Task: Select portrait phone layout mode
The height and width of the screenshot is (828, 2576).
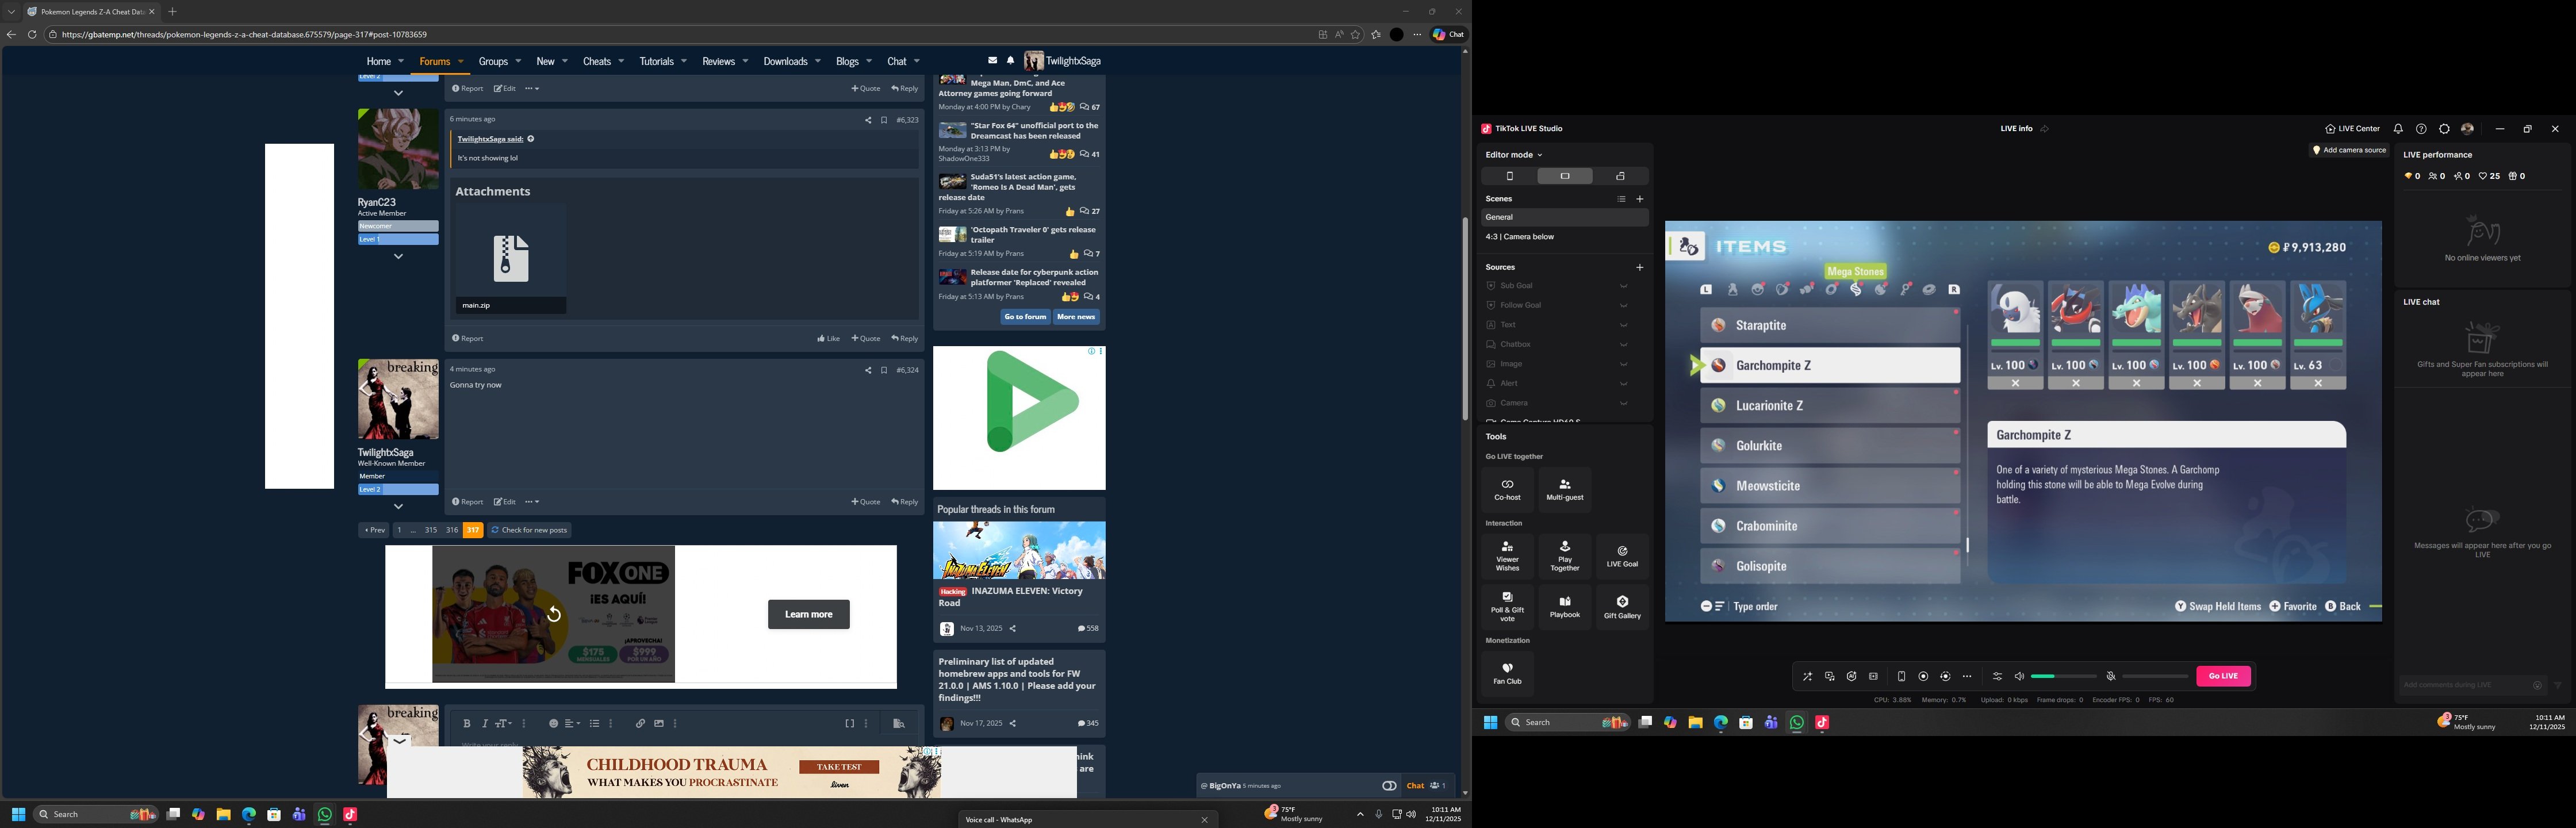Action: tap(1509, 176)
